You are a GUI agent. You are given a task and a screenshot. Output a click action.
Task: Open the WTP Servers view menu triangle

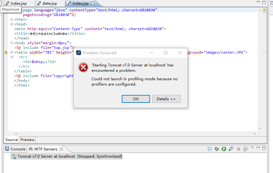click(x=252, y=148)
